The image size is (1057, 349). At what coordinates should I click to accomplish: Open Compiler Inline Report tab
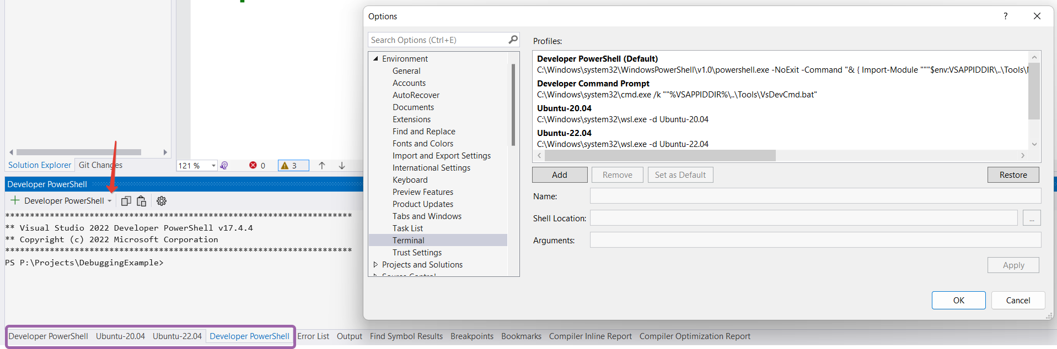[x=591, y=336]
